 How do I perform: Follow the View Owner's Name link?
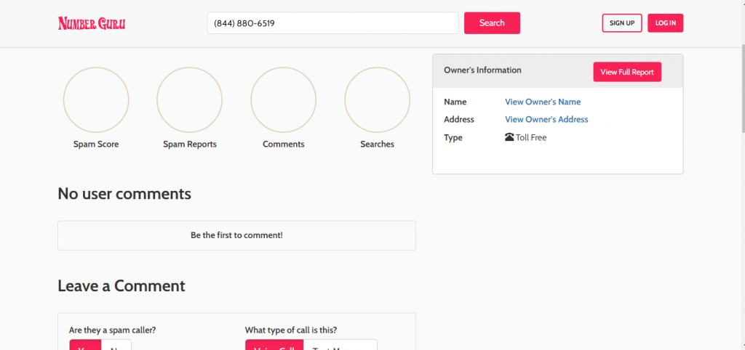point(543,102)
